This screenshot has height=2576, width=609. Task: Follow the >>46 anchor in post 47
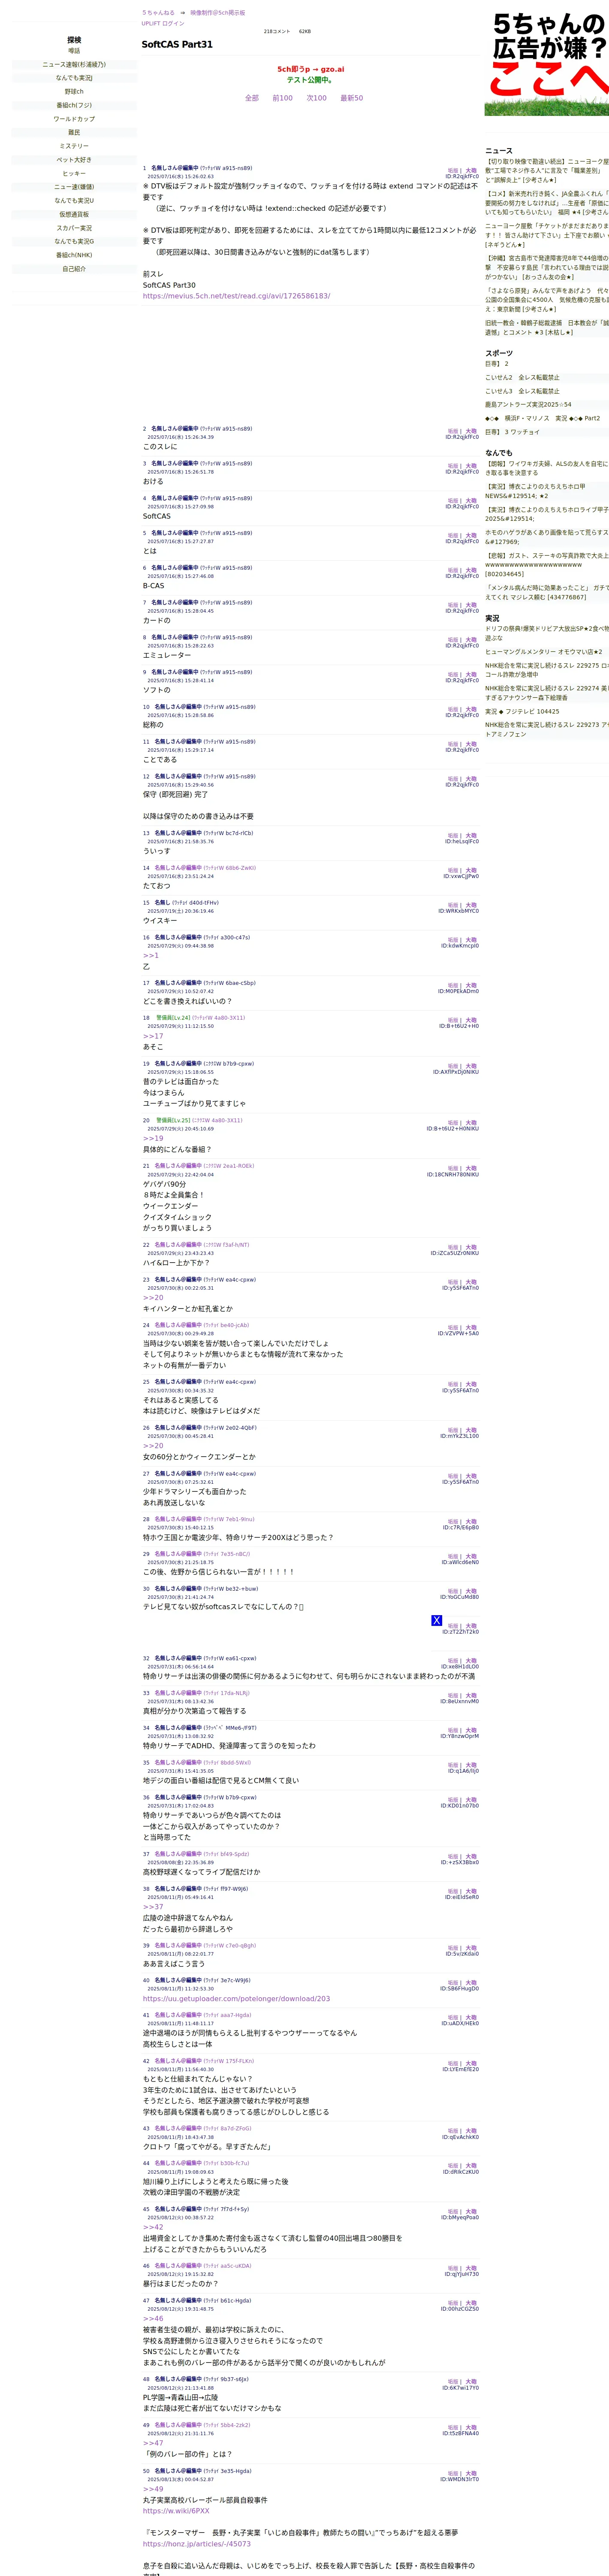(x=153, y=2319)
